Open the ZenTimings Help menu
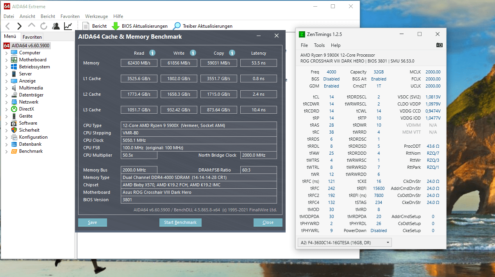This screenshot has width=495, height=277. (x=336, y=45)
